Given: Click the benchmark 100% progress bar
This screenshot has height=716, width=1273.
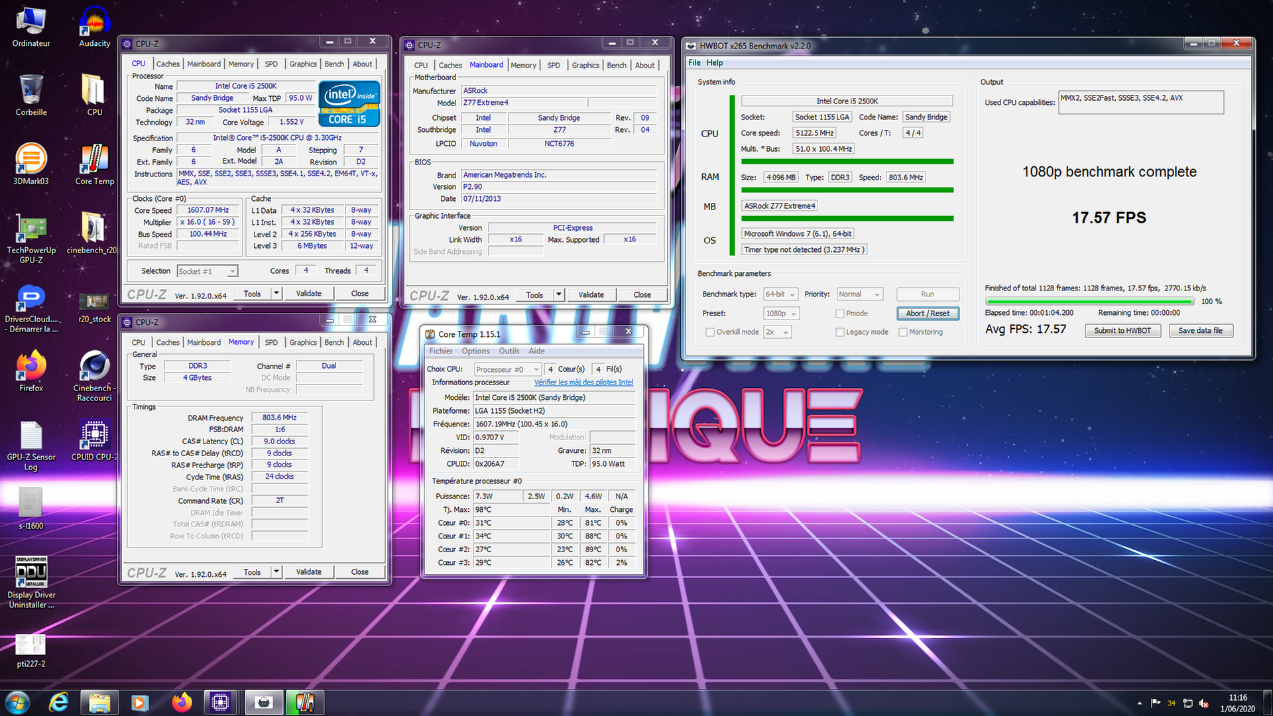Looking at the screenshot, I should 1090,302.
